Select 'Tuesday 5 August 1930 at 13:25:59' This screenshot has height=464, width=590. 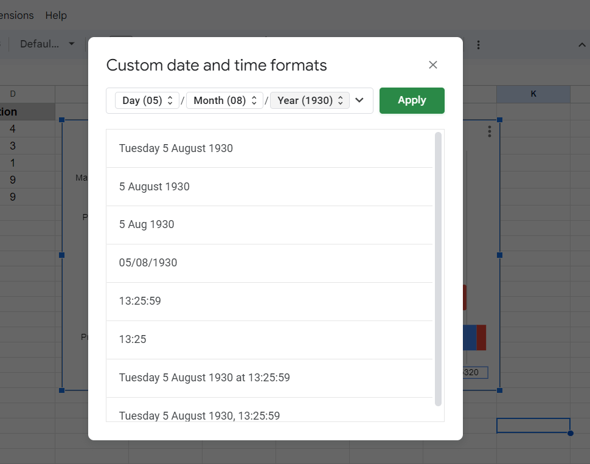(269, 378)
